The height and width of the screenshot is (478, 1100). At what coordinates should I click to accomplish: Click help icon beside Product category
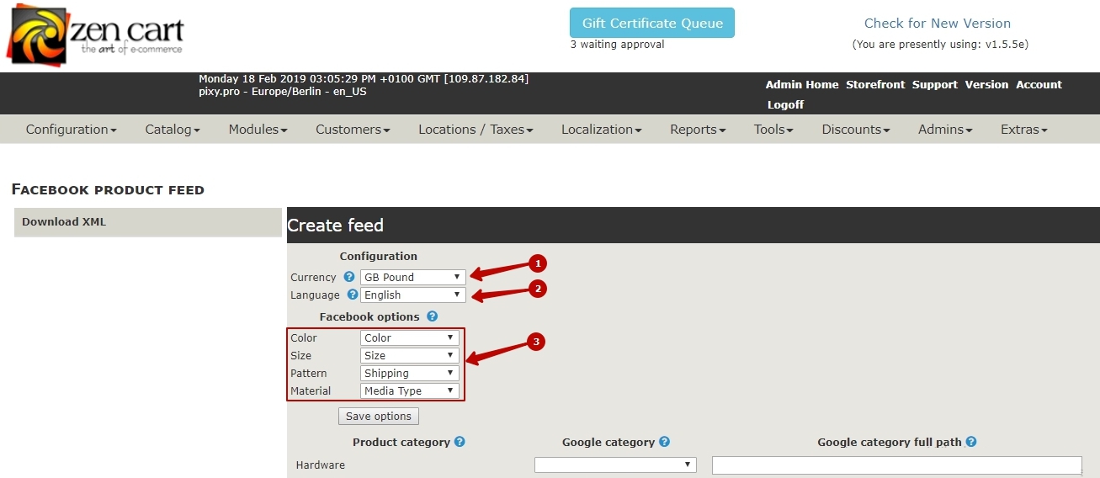(460, 442)
